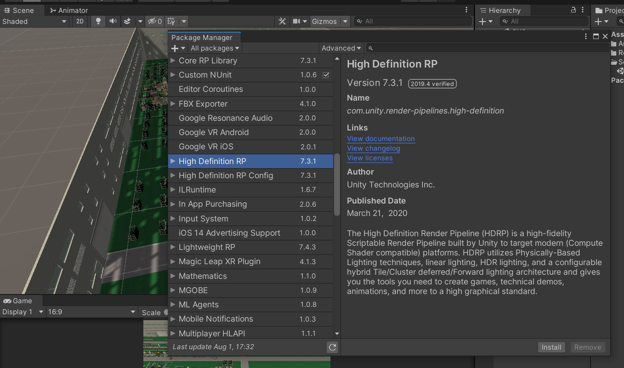624x368 pixels.
Task: Click Hierarchy create plus button
Action: pos(485,21)
